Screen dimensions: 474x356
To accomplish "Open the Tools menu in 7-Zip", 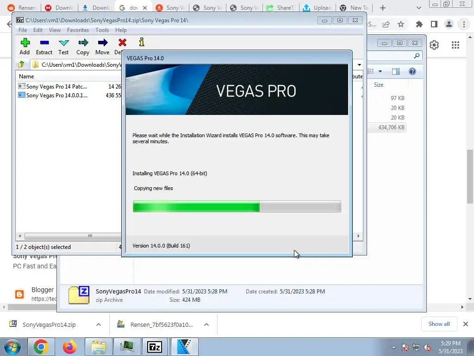I will point(102,30).
